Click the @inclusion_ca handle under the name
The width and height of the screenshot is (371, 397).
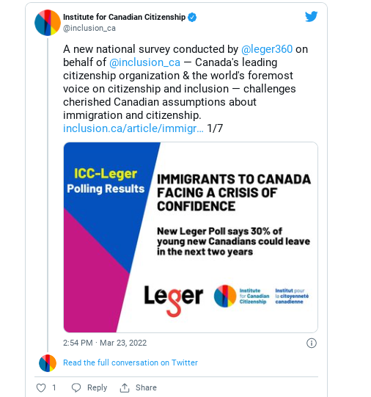point(89,28)
